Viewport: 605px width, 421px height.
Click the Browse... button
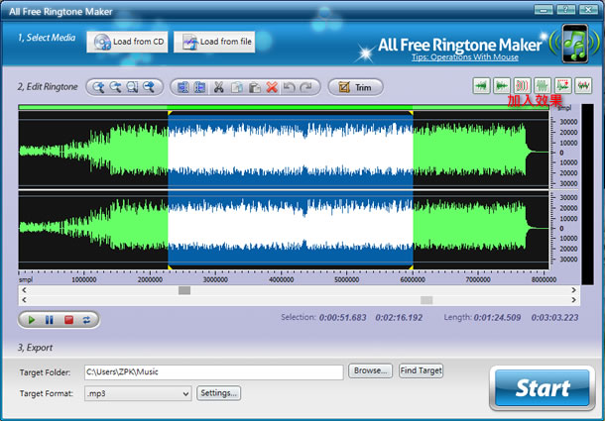[370, 370]
